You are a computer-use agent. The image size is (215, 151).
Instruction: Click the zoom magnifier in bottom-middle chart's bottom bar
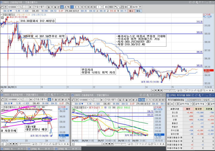[x=155, y=144]
